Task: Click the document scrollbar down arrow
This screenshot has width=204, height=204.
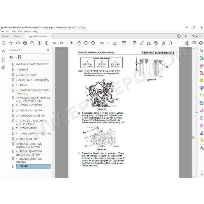Action: tap(193, 177)
